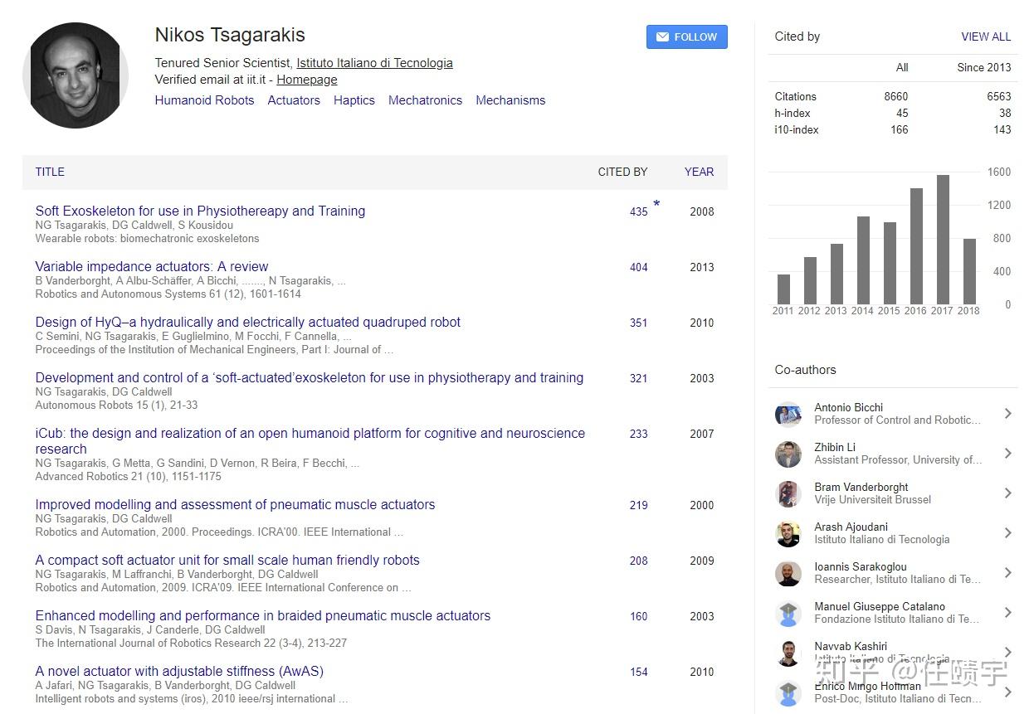
Task: Expand Arash Ajoudani co-author chevron
Action: click(x=1007, y=533)
